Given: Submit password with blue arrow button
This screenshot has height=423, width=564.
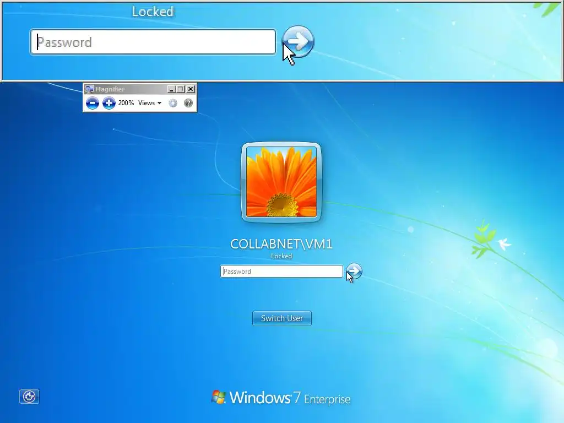Looking at the screenshot, I should pyautogui.click(x=354, y=271).
